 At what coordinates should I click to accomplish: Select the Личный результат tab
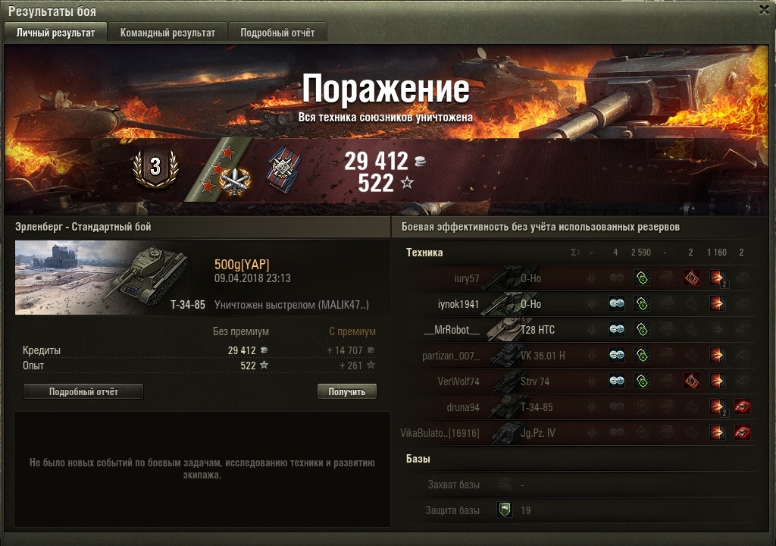click(x=55, y=33)
